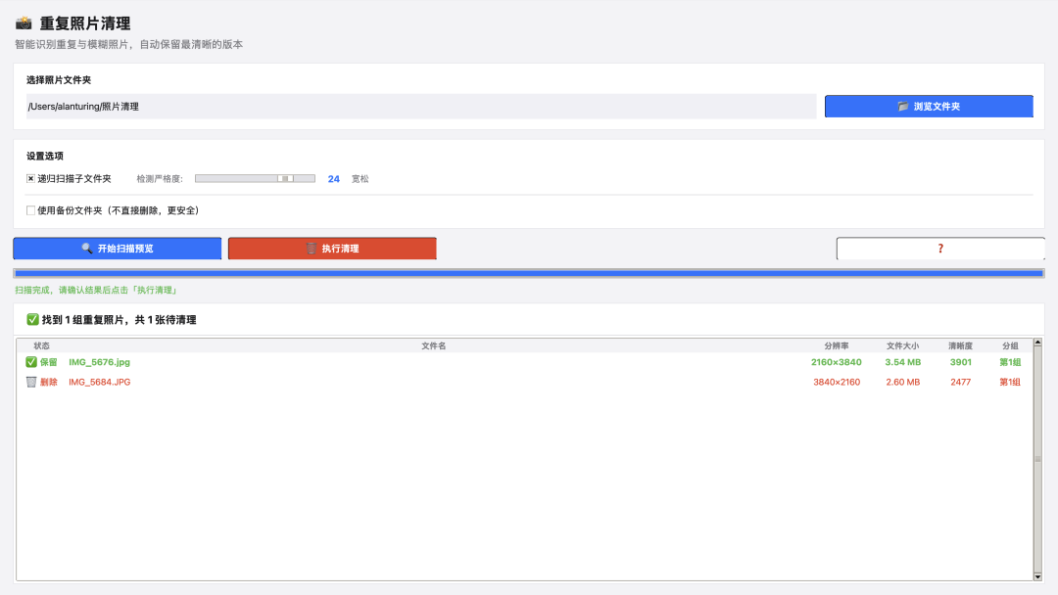Click the green checkmark icon next to IMG_5676.jpg
The height and width of the screenshot is (595, 1058).
coord(31,362)
